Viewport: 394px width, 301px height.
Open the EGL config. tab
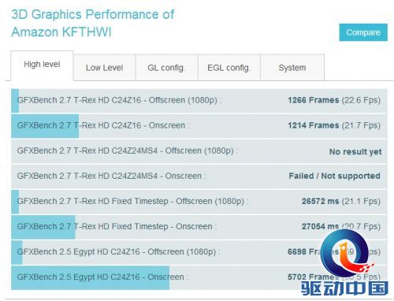pyautogui.click(x=229, y=68)
